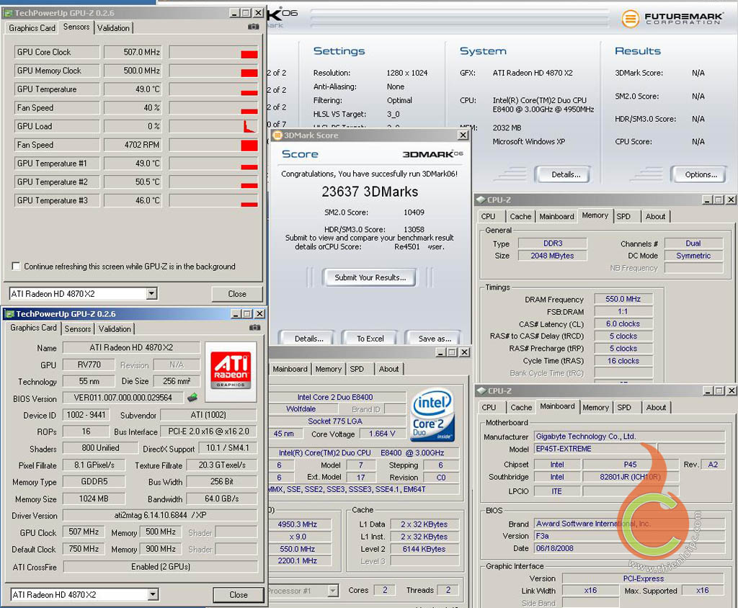Open the Processor #1 selection dropdown in CPU-Z

point(333,590)
